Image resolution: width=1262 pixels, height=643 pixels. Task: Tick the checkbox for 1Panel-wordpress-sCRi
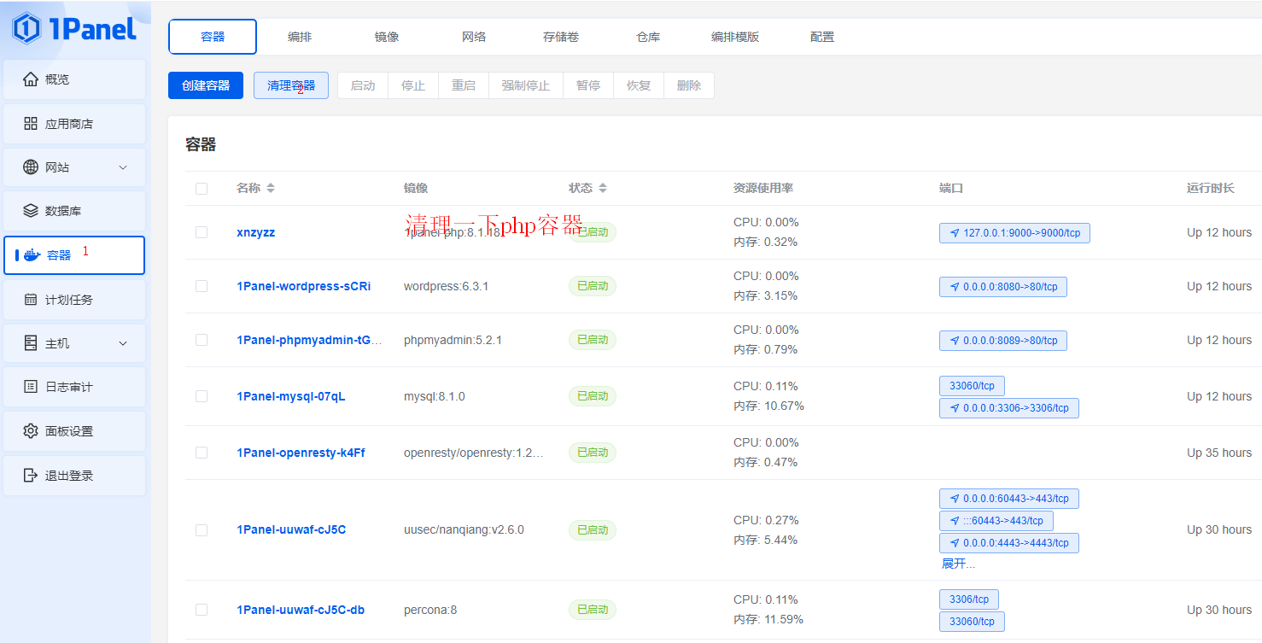202,286
